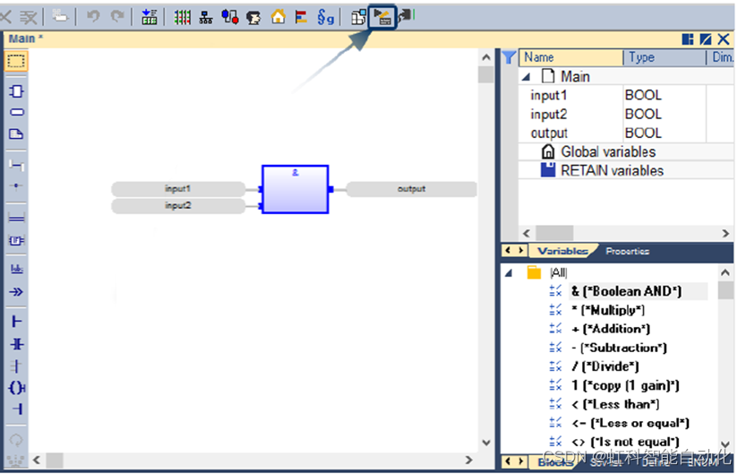The image size is (746, 474).
Task: Click the grey X delete icon in toolbar
Action: pos(6,17)
